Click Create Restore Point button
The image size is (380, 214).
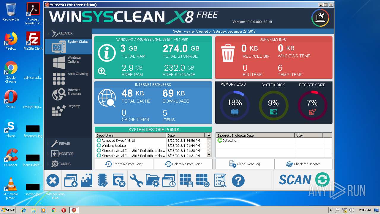tap(124, 164)
